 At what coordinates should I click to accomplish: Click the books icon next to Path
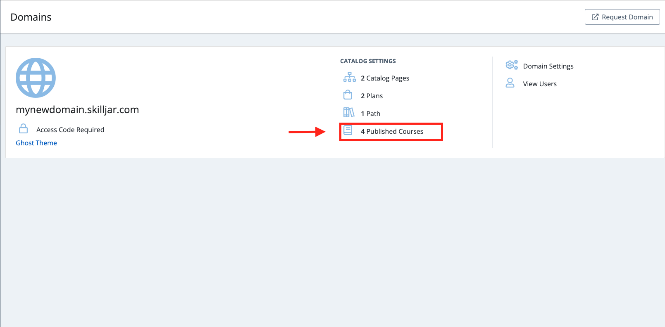point(349,113)
